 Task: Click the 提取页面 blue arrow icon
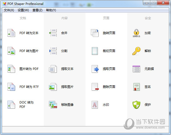point(95,69)
